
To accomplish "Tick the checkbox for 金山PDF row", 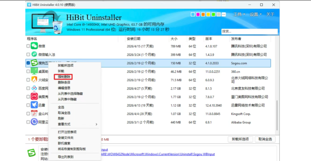I will [x=28, y=114].
